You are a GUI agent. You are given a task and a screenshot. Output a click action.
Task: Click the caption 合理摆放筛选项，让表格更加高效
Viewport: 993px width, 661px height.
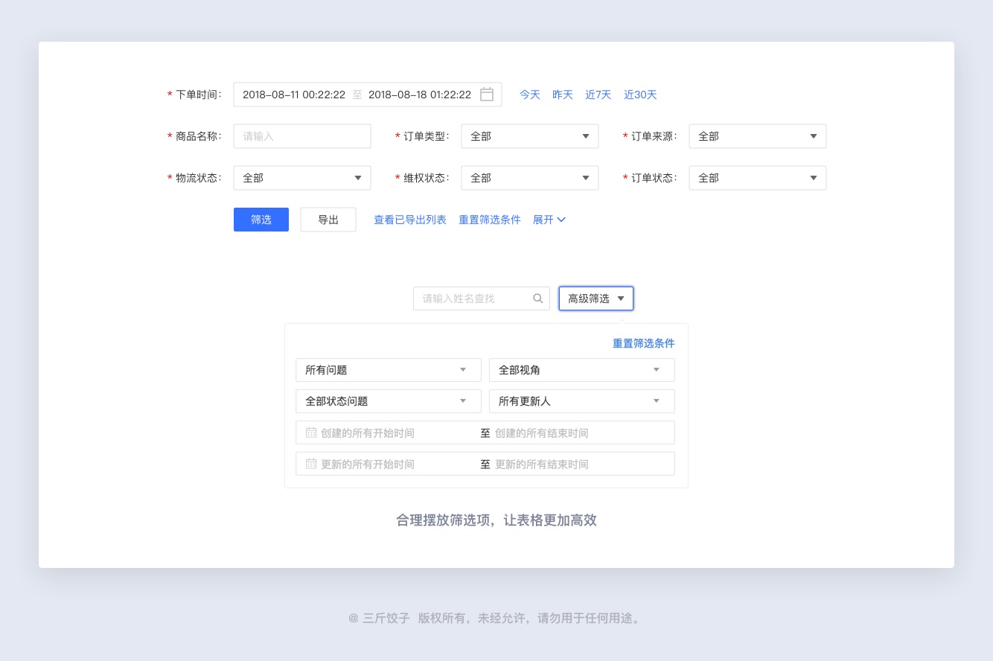coord(496,520)
